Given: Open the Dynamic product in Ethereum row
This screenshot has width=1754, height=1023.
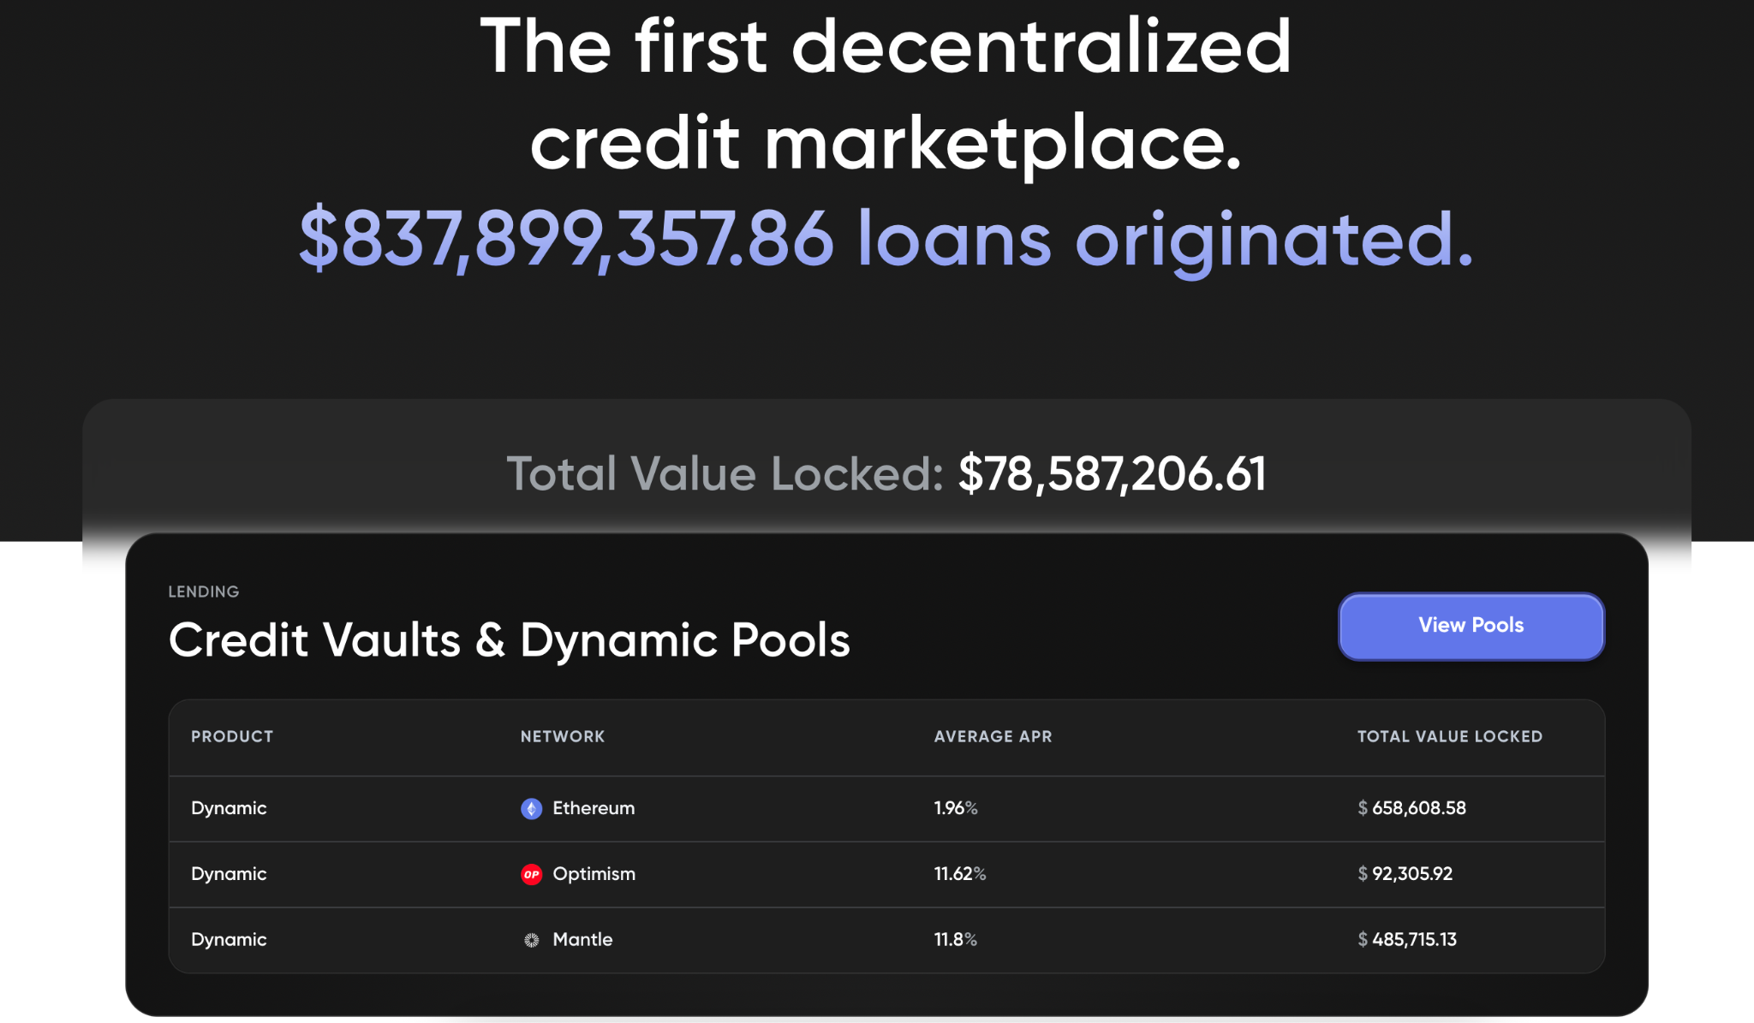Looking at the screenshot, I should point(229,808).
